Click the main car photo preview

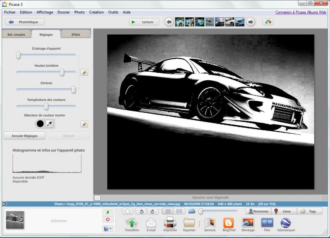pos(211,112)
